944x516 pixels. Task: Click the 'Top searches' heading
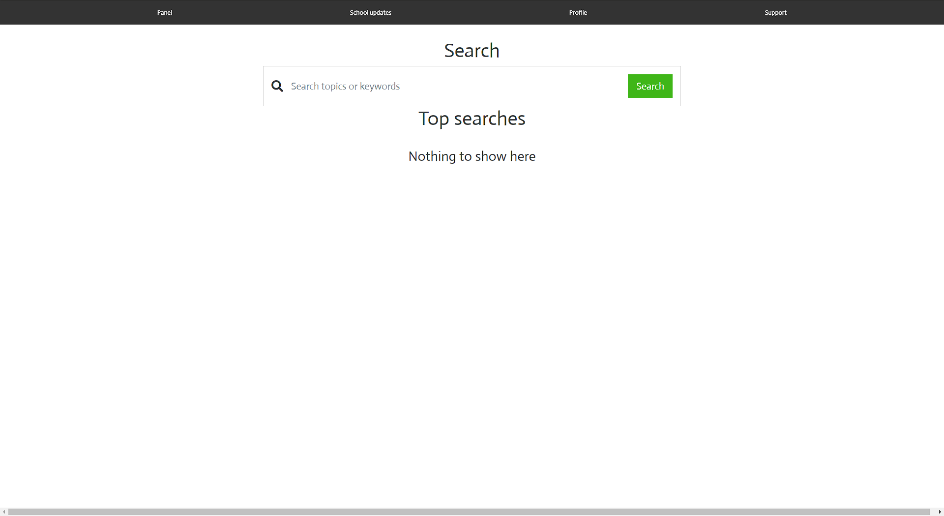pyautogui.click(x=472, y=119)
